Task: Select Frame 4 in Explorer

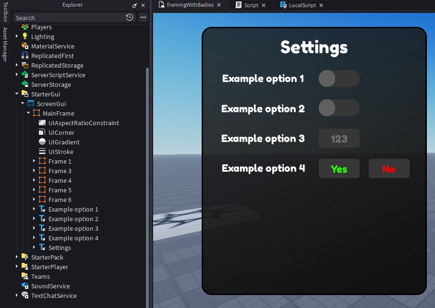Action: [x=60, y=180]
